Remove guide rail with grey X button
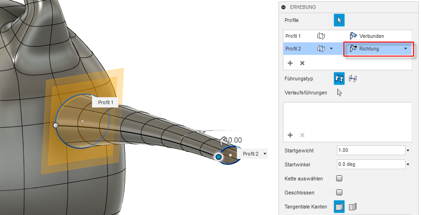 302,135
